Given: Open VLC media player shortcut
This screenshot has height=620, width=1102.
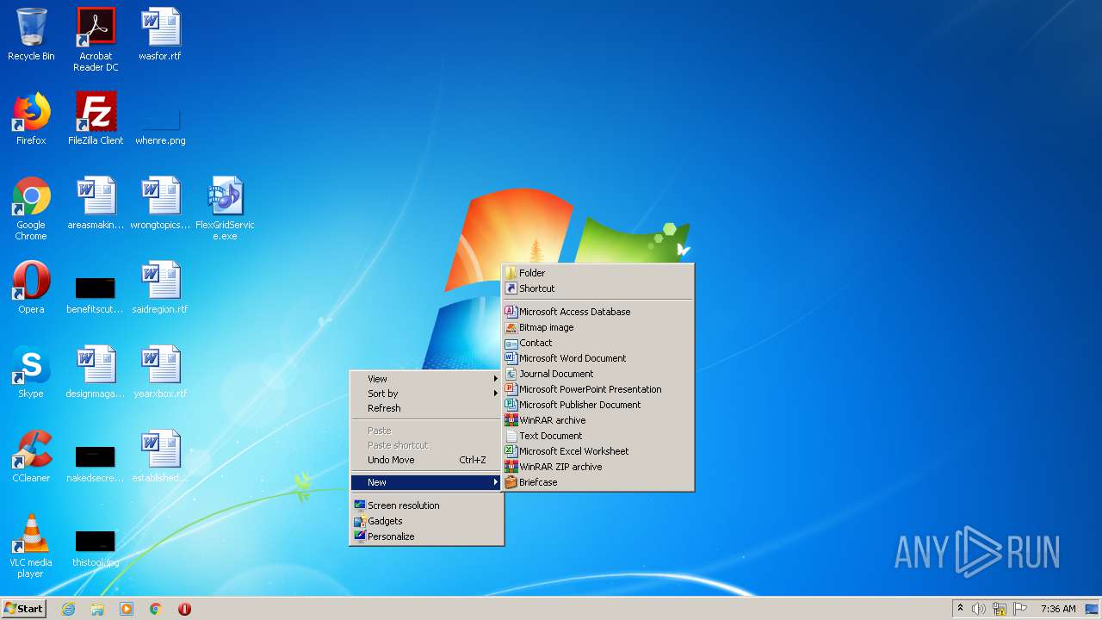Looking at the screenshot, I should click(x=31, y=546).
